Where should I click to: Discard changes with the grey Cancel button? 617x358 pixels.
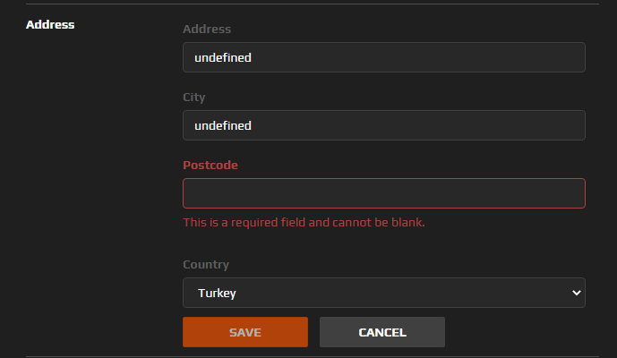click(x=382, y=332)
